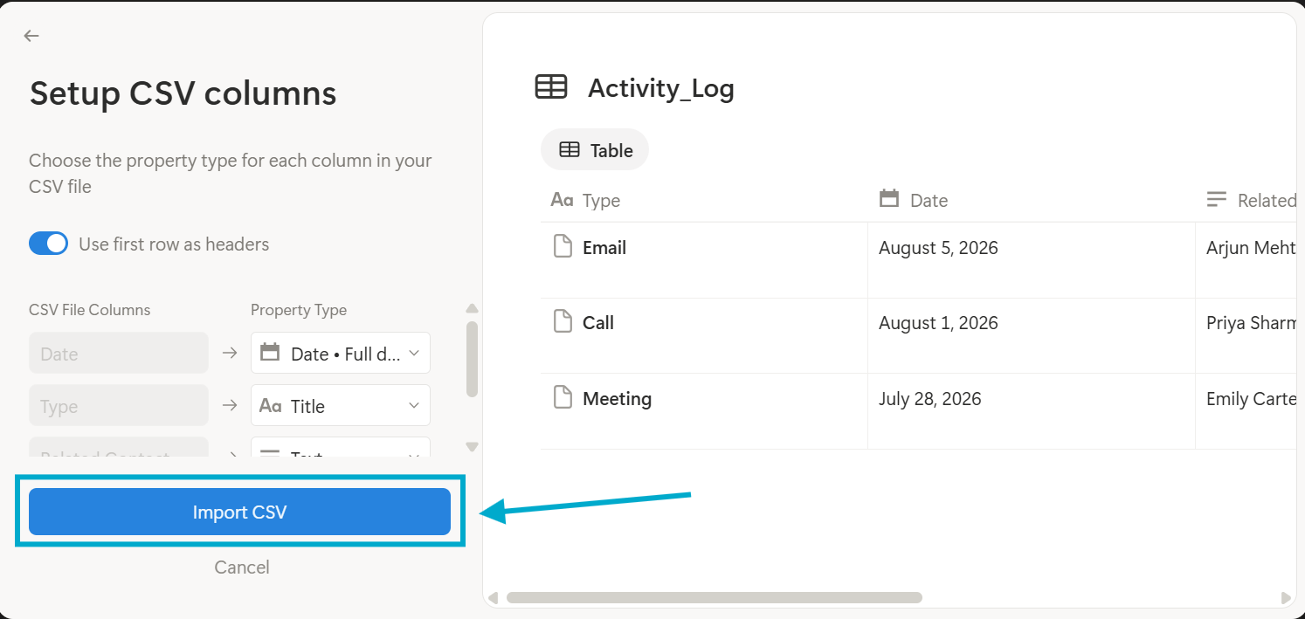Open Date • Full date property type dropdown
Screen dimensions: 1305x619
[341, 353]
